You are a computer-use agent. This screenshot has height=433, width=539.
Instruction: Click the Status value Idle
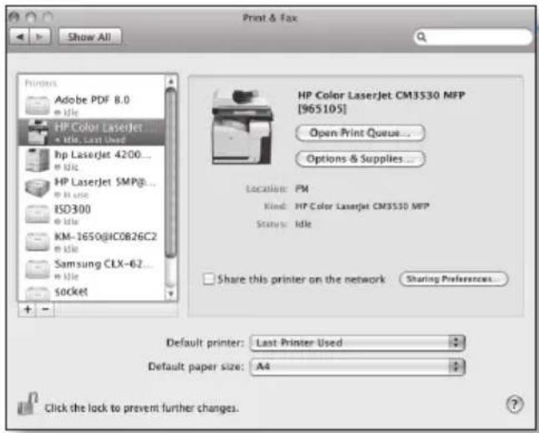coord(303,224)
